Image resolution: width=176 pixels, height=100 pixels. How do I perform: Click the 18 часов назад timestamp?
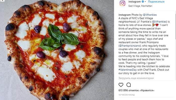click(x=126, y=95)
